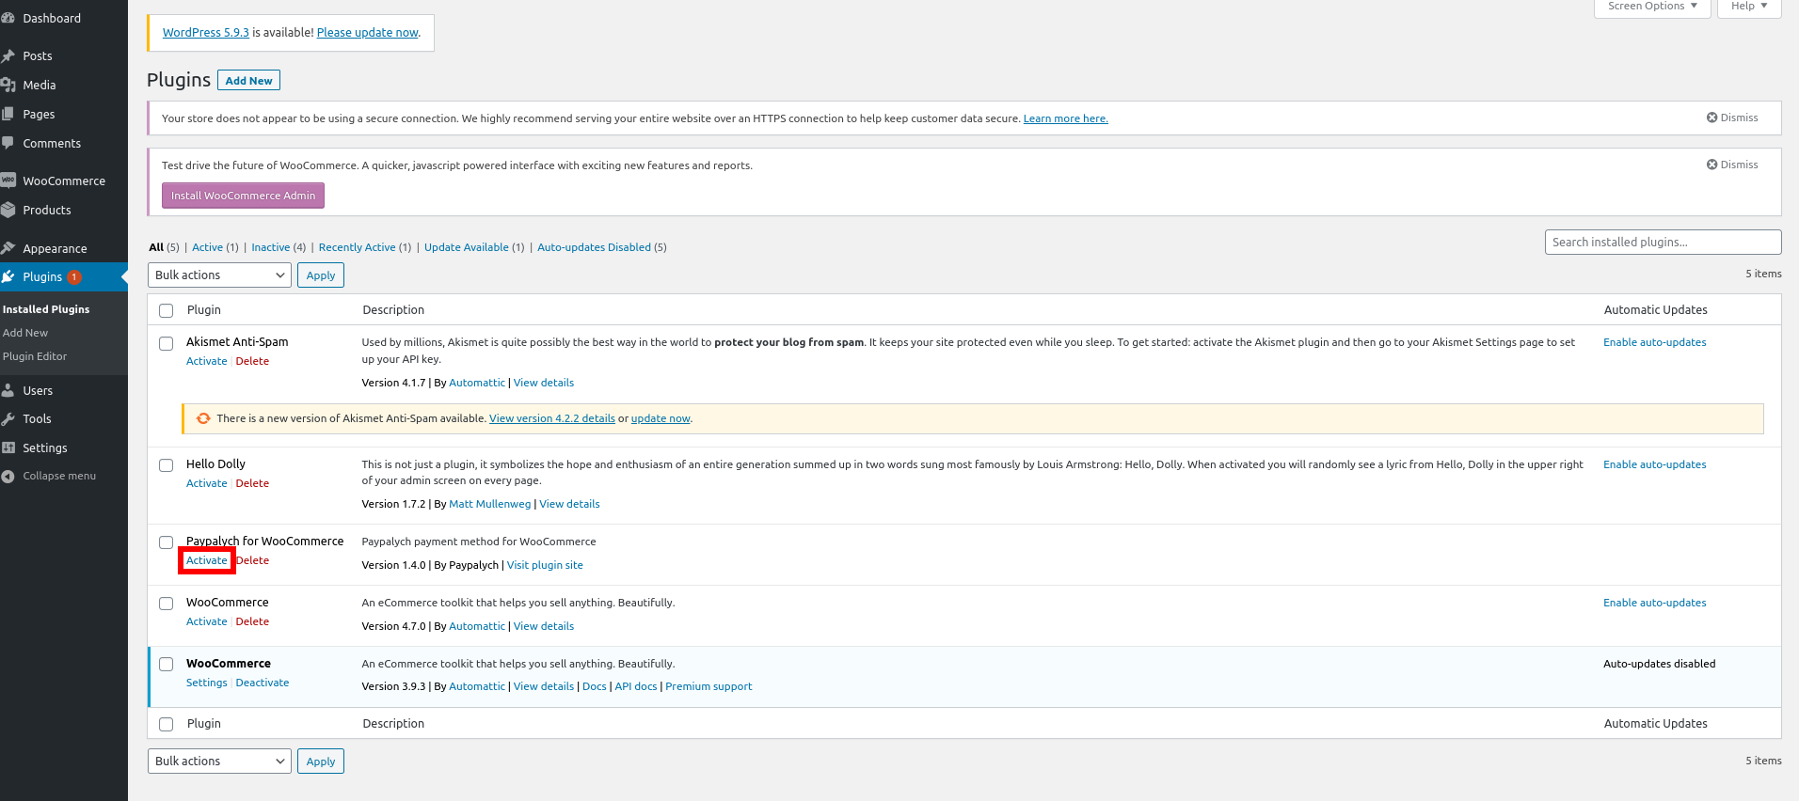
Task: Click the Plugin column header
Action: [204, 309]
